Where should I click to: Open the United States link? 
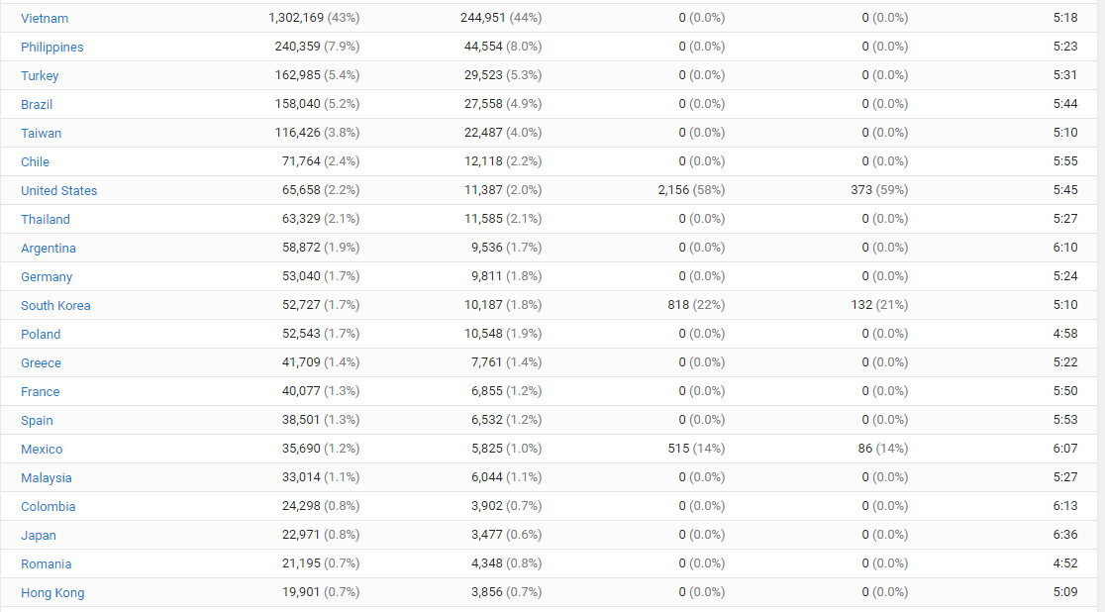58,190
